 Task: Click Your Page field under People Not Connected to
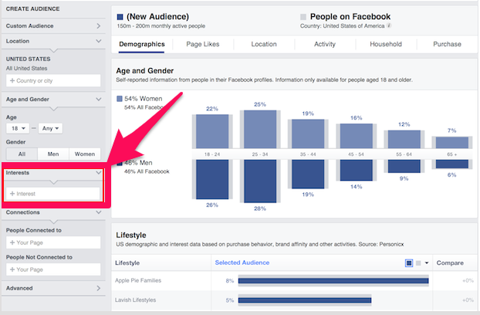point(53,269)
